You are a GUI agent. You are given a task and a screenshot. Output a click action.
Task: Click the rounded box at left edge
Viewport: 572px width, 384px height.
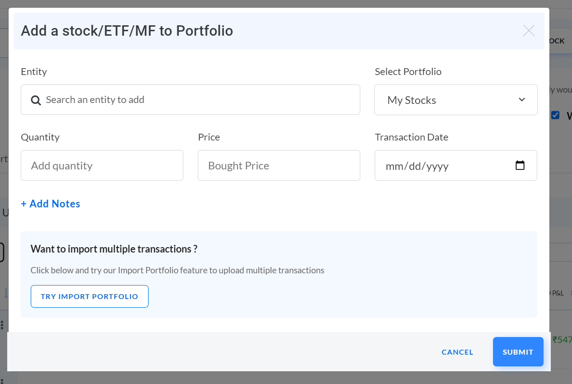[x=2, y=253]
